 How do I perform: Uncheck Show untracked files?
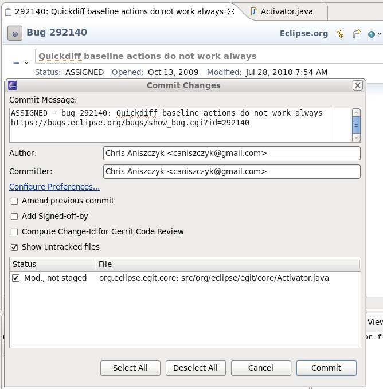pyautogui.click(x=14, y=247)
